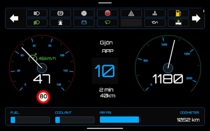The height and width of the screenshot is (131, 210).
Task: Click the beacon siren light icon
Action: [60, 23]
